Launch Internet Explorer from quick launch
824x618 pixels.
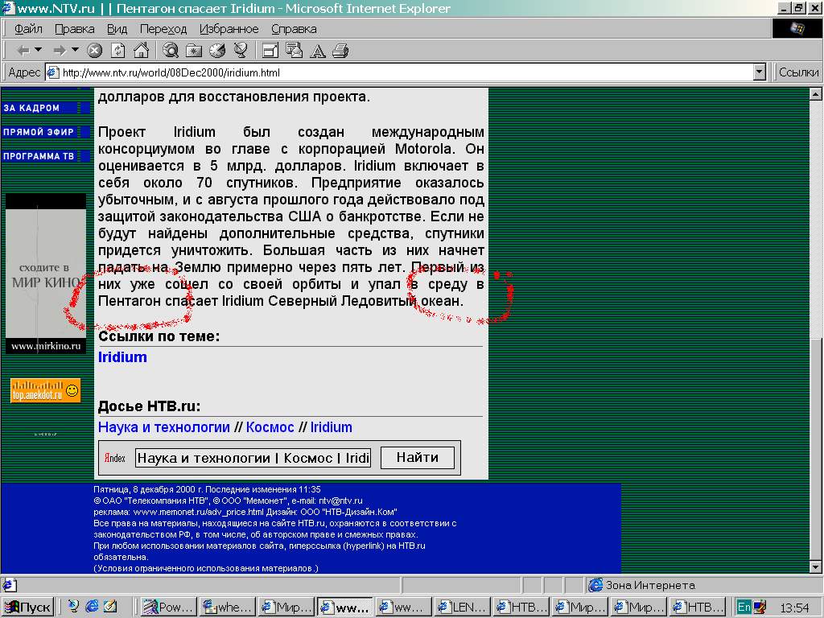92,607
